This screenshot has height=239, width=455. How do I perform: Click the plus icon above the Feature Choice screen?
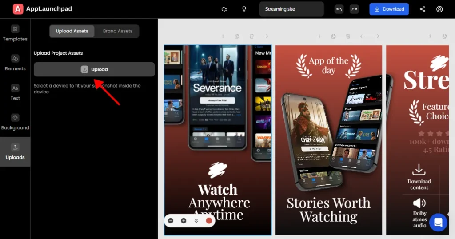pos(430,36)
